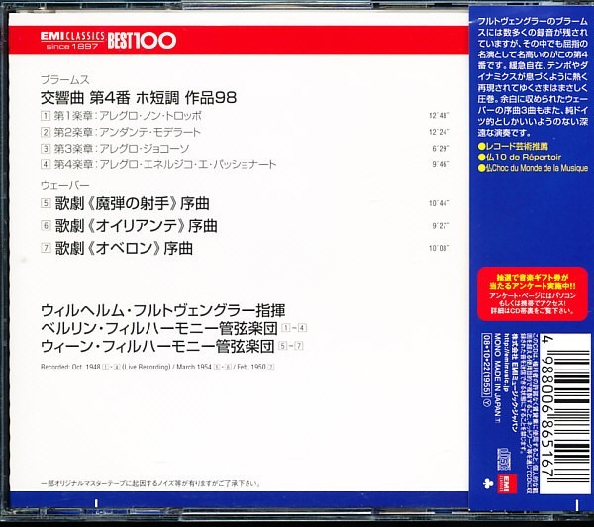Click the 仏10 de Répertoir award line

coord(520,158)
